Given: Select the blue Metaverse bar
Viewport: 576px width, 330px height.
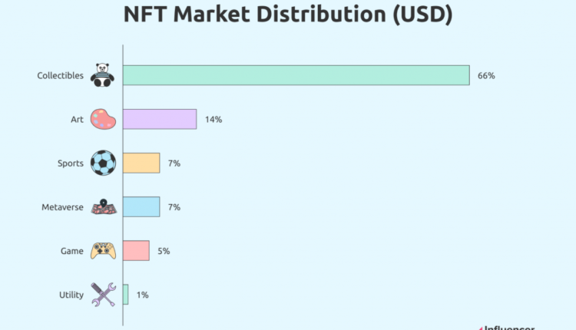Looking at the screenshot, I should tap(141, 206).
